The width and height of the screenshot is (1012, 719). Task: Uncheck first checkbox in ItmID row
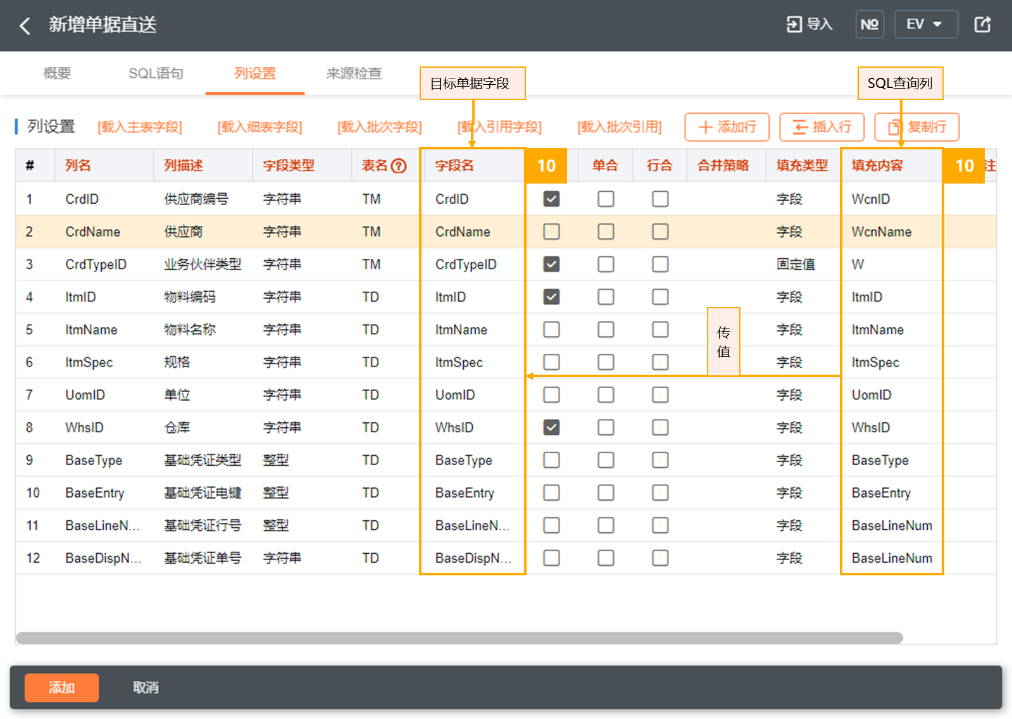551,297
